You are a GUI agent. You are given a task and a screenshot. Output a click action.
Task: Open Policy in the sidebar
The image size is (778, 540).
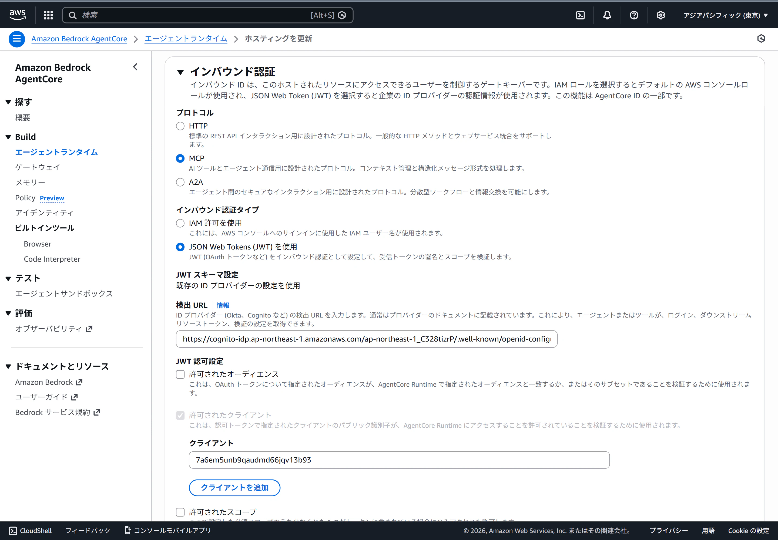(x=25, y=198)
